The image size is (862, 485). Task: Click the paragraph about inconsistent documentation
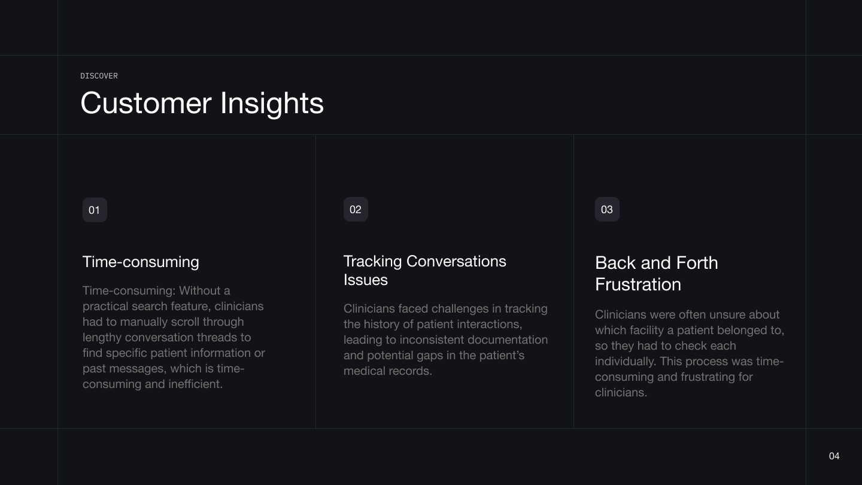445,339
